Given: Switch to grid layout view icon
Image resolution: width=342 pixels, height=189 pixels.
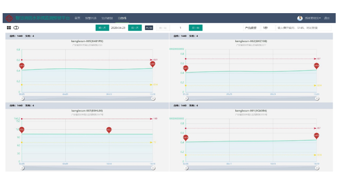Looking at the screenshot, I should click(x=9, y=28).
